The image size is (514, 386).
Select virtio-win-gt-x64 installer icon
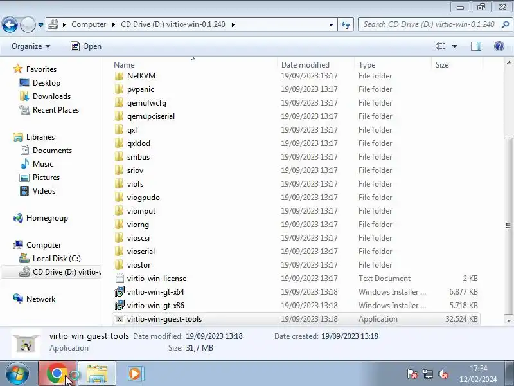(x=120, y=292)
